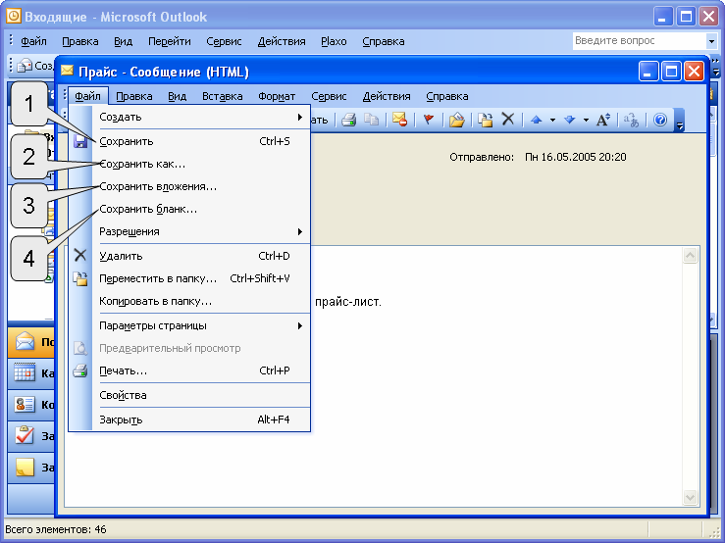This screenshot has width=725, height=543.
Task: Open message window Вид menu
Action: (x=178, y=96)
